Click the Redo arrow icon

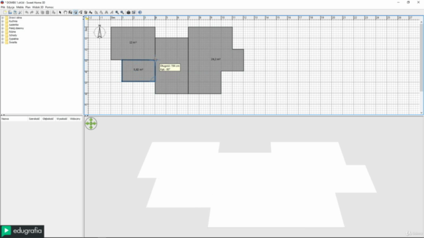click(32, 13)
